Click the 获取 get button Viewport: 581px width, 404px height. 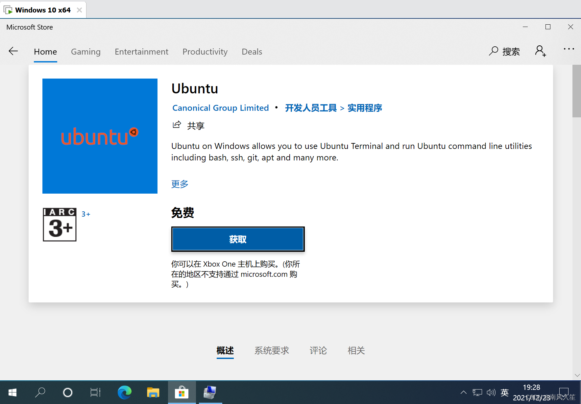pyautogui.click(x=238, y=239)
